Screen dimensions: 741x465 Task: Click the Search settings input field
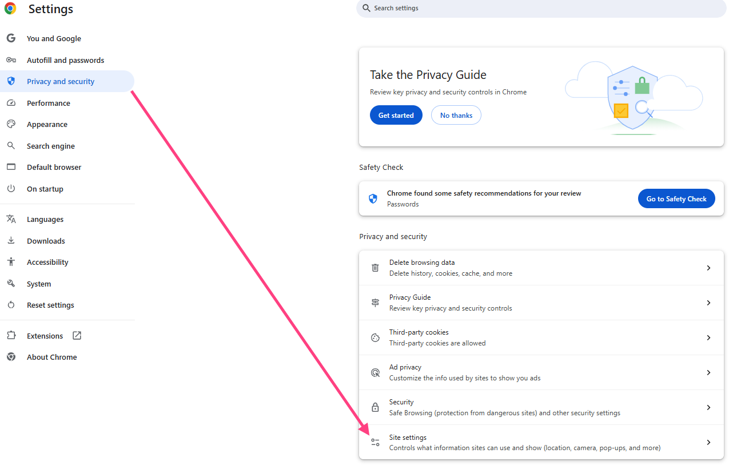pyautogui.click(x=541, y=8)
